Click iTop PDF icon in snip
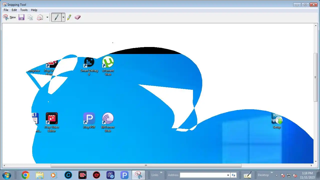Viewport: 320px width, 180px height. pos(89,121)
